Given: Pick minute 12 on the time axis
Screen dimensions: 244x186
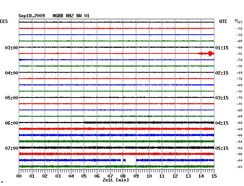Looking at the screenshot, I should tap(175, 176).
